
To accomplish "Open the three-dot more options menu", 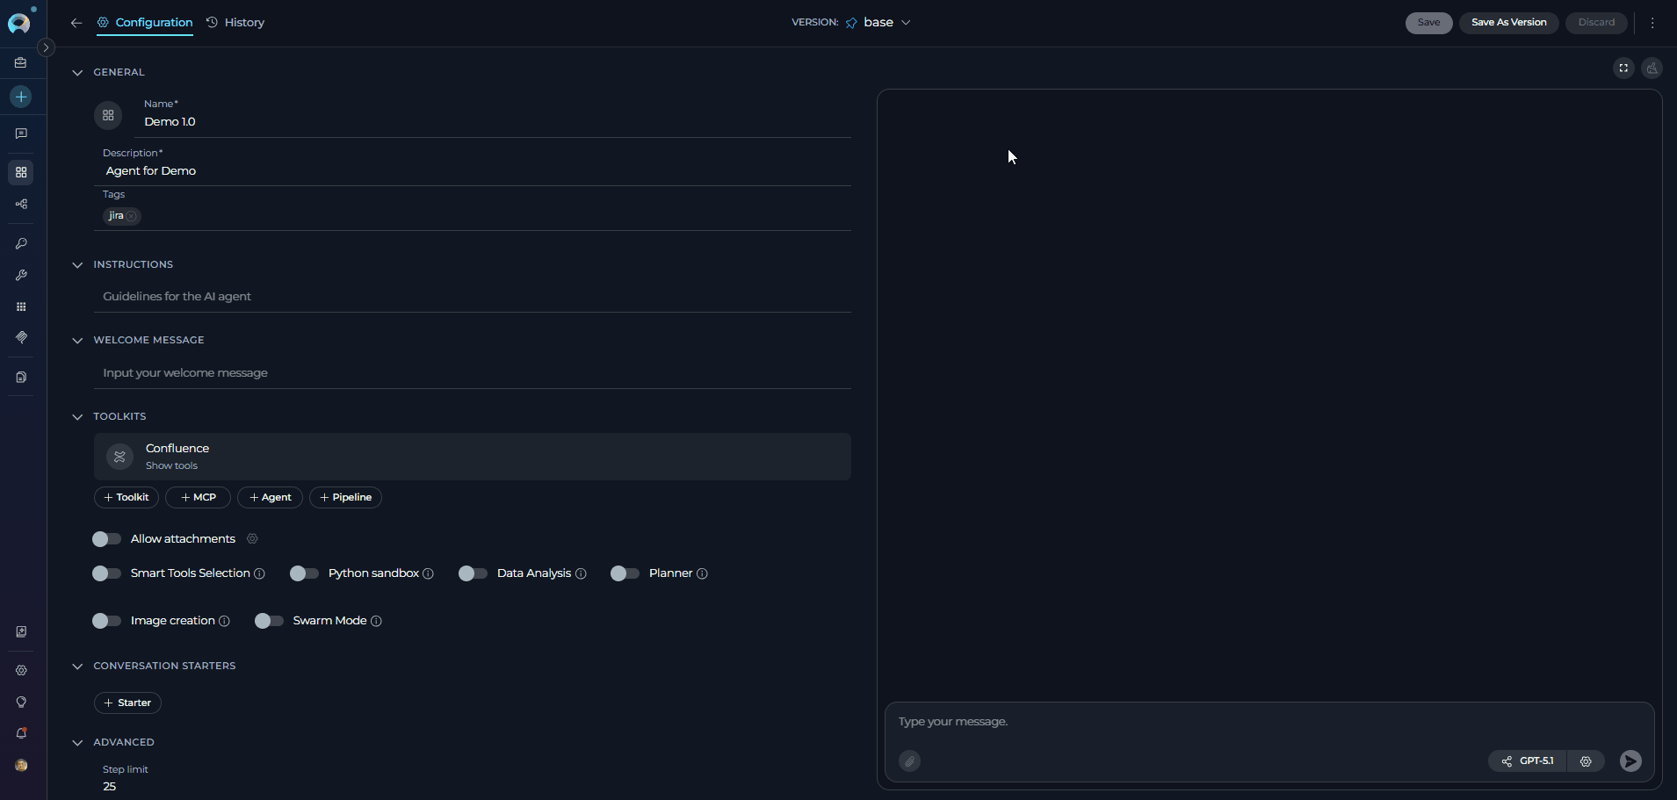I will [x=1652, y=23].
